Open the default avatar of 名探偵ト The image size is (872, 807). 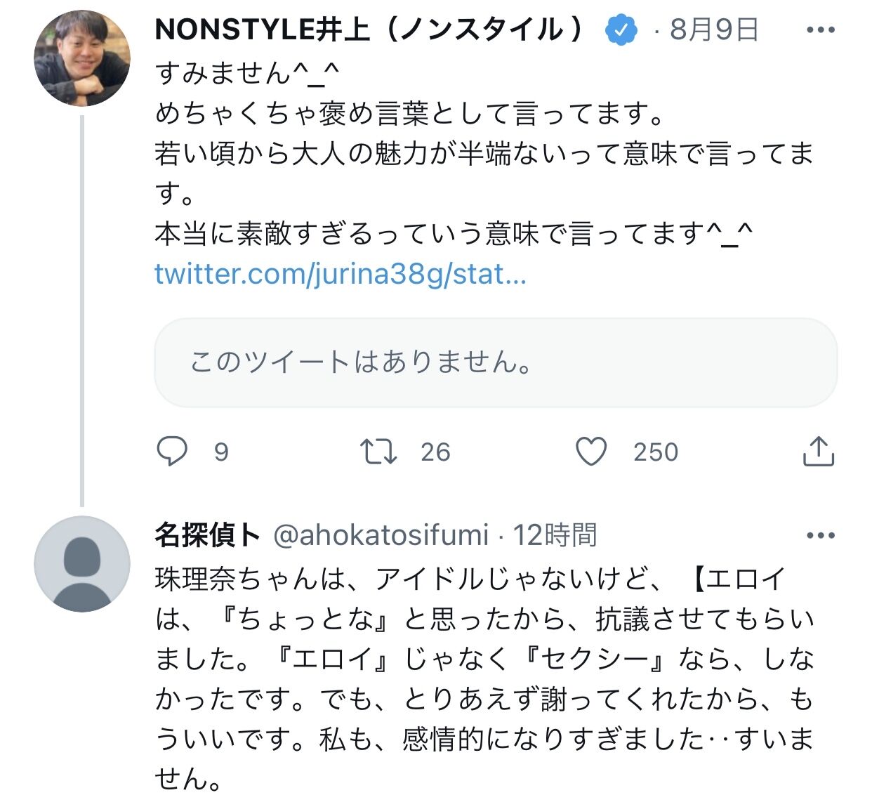(82, 564)
